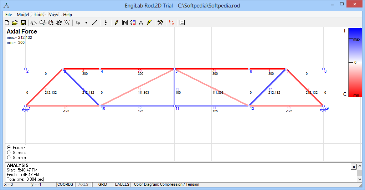
Task: Show the axial force [N] diagram
Action: point(125,22)
